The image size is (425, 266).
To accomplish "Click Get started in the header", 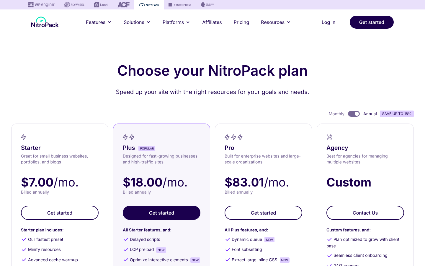I will (372, 22).
